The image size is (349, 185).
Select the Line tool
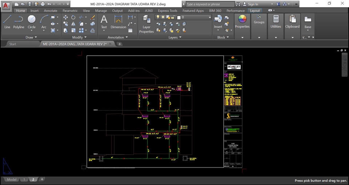(7, 22)
